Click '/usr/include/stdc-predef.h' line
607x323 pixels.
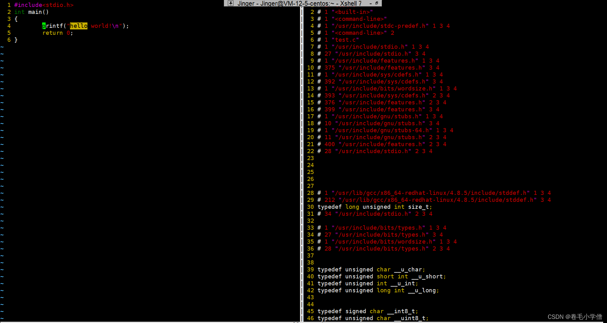tap(383, 26)
